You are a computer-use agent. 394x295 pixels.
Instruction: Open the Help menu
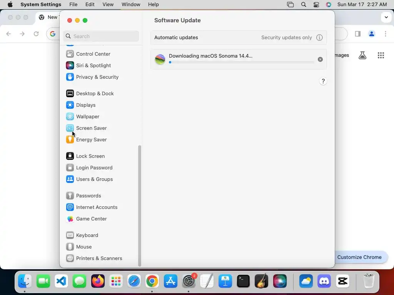click(x=153, y=5)
